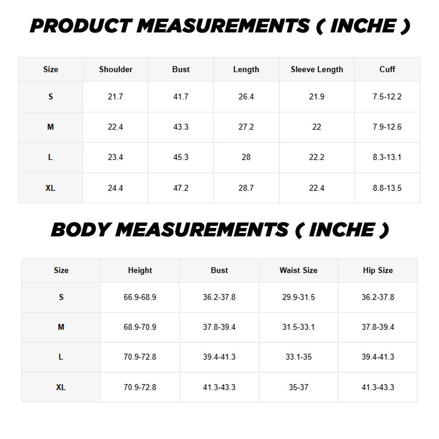Click the Product Measurements heading
The height and width of the screenshot is (439, 439).
(219, 26)
